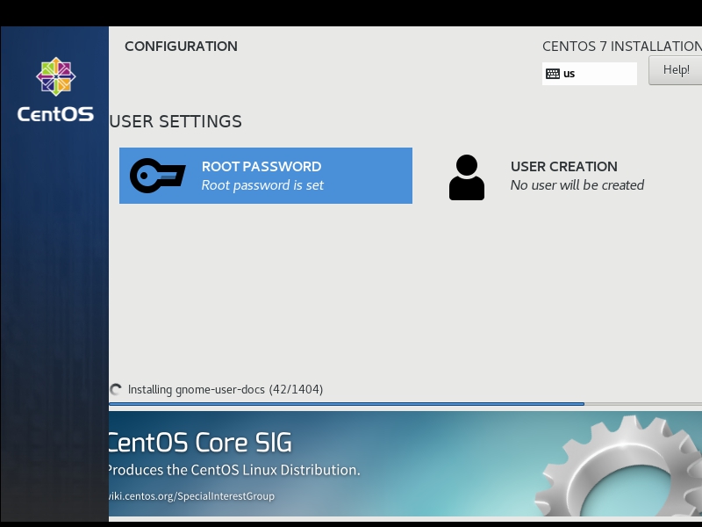Click the 'CONFIGURATION' title

[181, 47]
